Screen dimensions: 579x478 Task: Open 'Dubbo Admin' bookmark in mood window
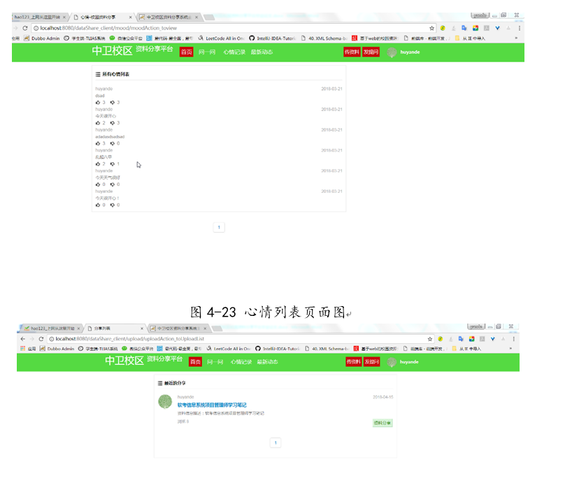[41, 38]
